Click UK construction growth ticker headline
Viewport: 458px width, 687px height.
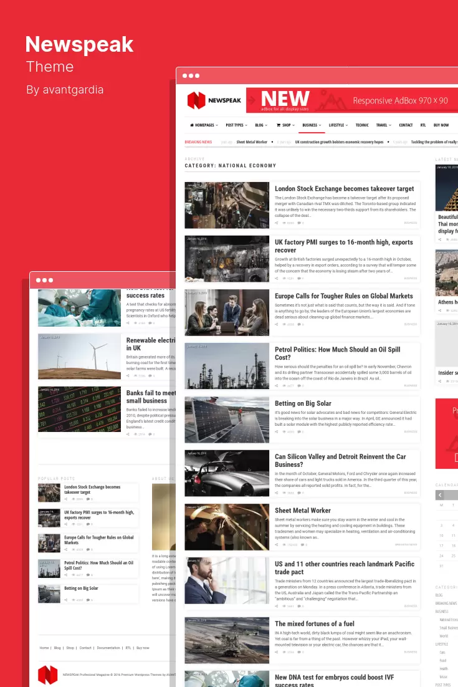tap(340, 142)
